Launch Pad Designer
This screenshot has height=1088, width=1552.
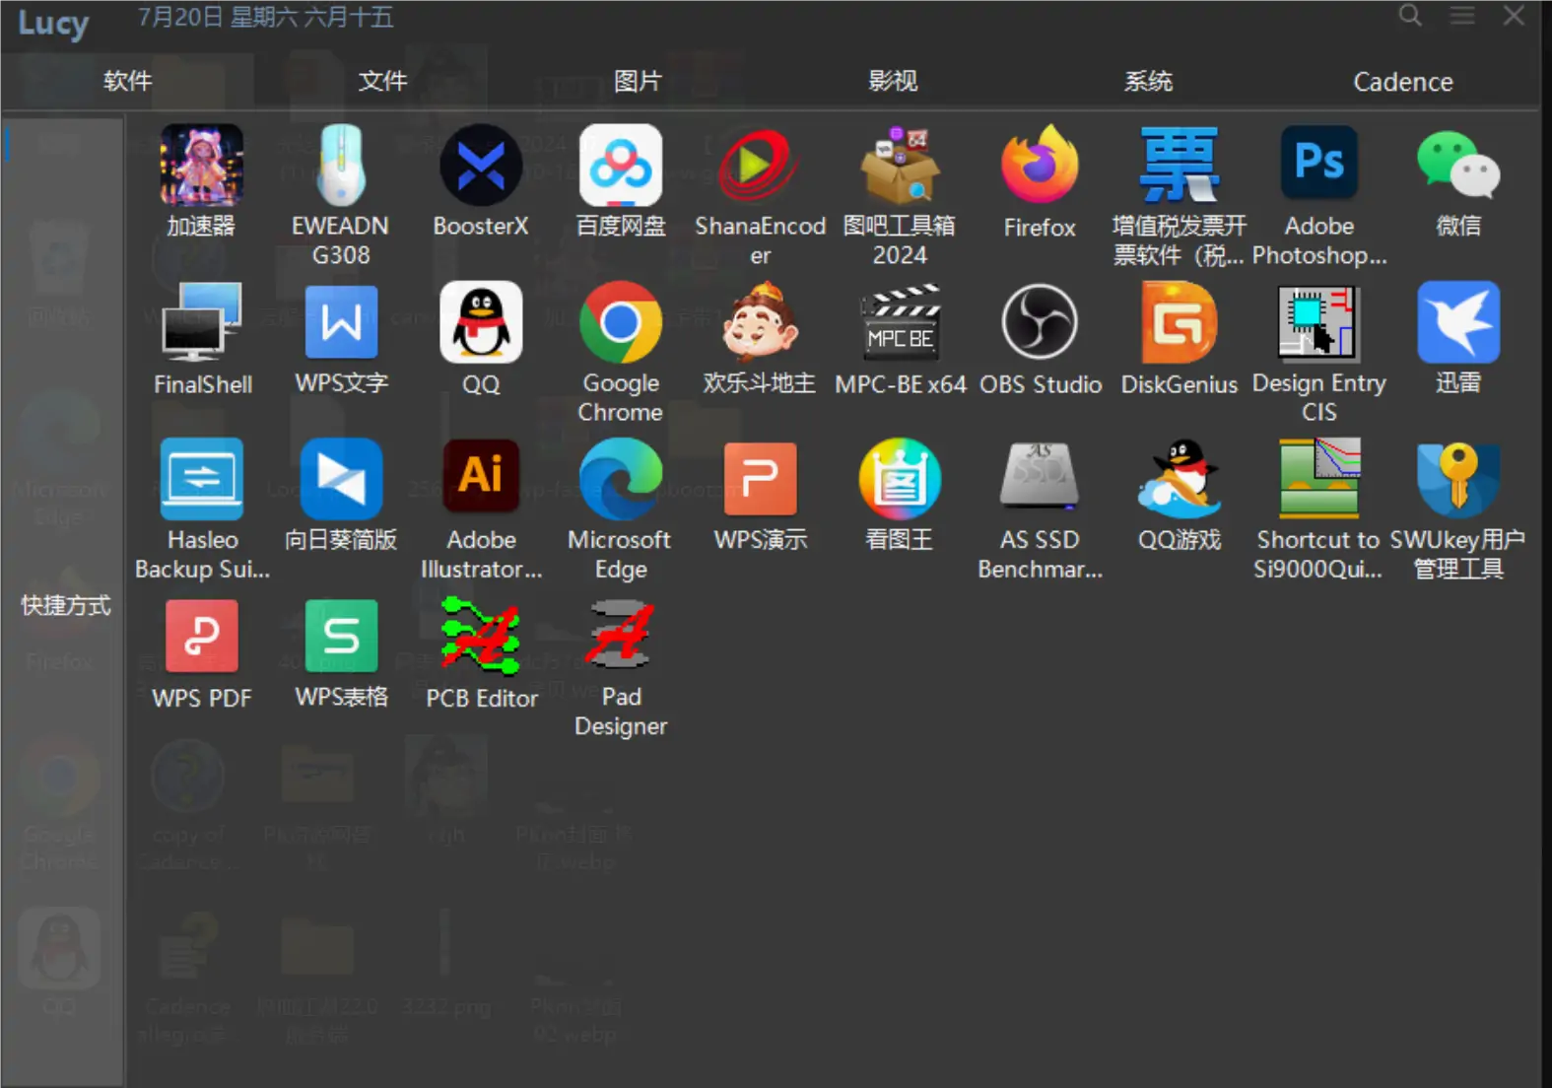[x=621, y=637]
